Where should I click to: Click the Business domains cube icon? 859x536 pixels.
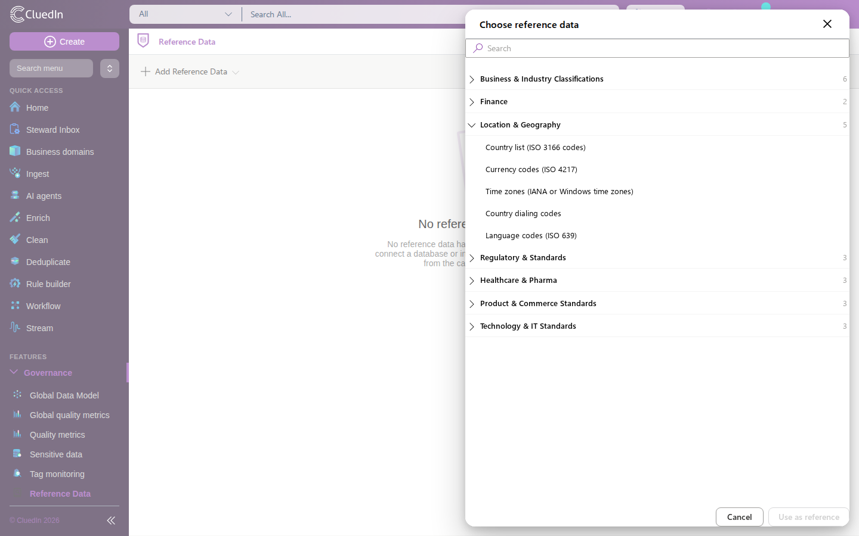click(15, 151)
